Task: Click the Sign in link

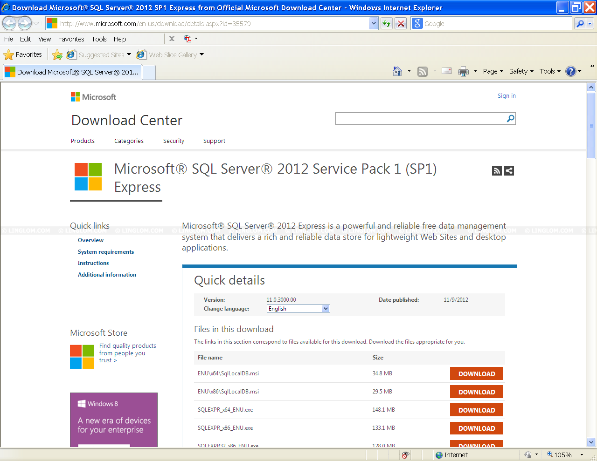Action: pyautogui.click(x=507, y=96)
